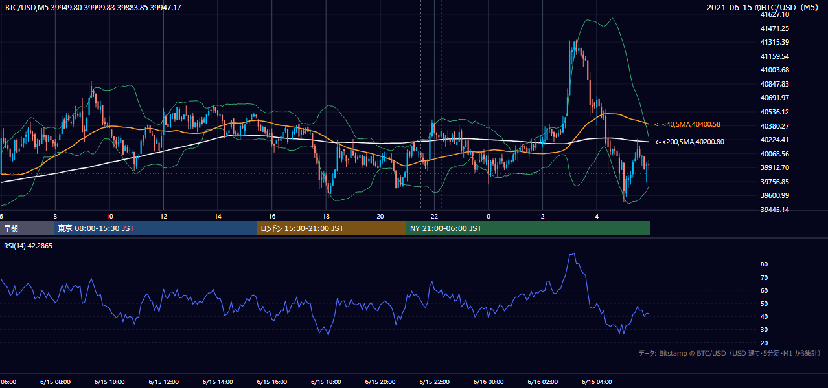Click the 6/15 14:00 time axis label

pos(217,382)
